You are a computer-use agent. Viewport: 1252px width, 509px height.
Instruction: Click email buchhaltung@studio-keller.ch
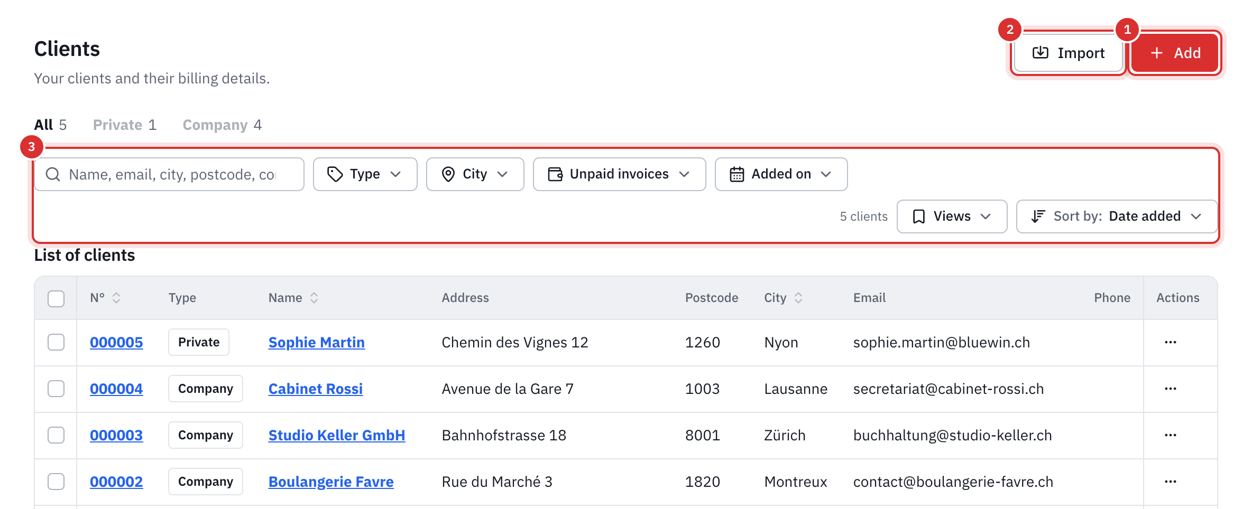point(953,436)
